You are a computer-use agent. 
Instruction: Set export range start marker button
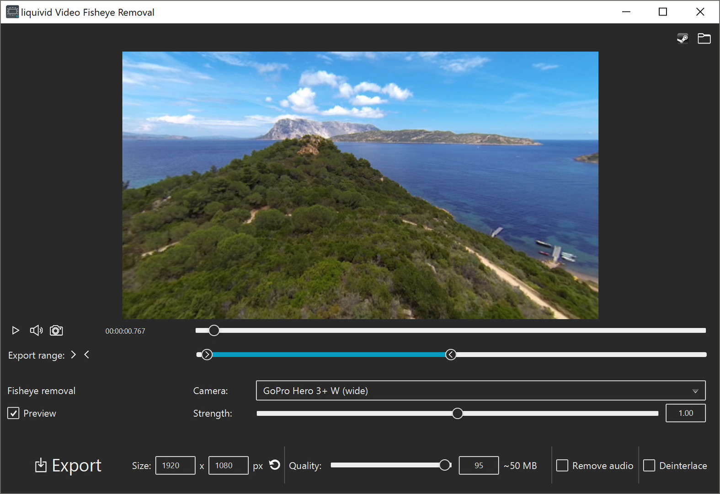pyautogui.click(x=73, y=354)
